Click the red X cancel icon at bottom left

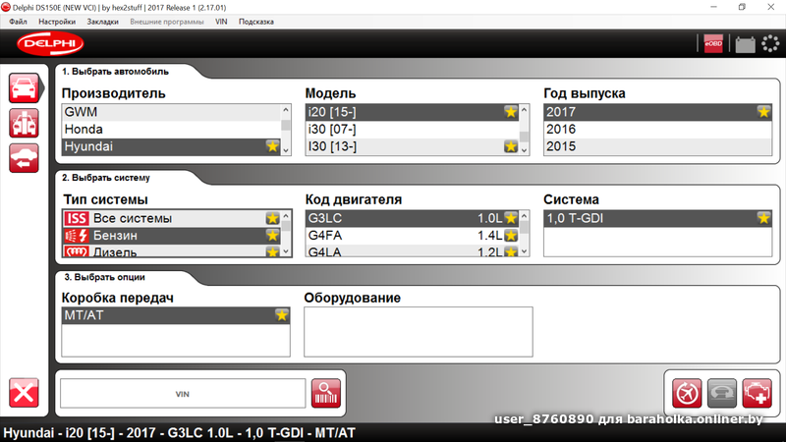[x=24, y=392]
